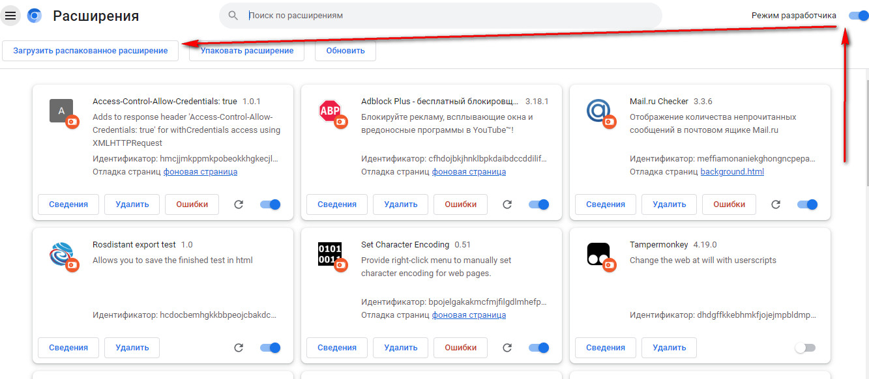Click Упаковать расширение button

click(x=247, y=51)
